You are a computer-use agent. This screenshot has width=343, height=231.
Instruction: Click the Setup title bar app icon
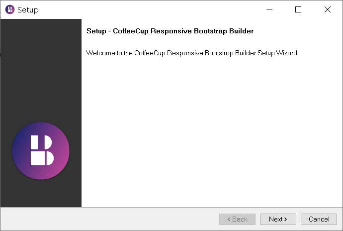(x=10, y=9)
